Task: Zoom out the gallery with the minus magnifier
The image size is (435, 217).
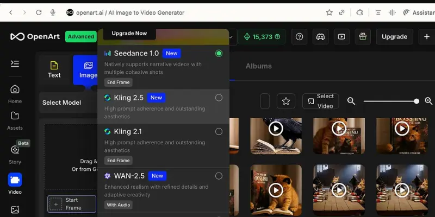Action: click(351, 101)
